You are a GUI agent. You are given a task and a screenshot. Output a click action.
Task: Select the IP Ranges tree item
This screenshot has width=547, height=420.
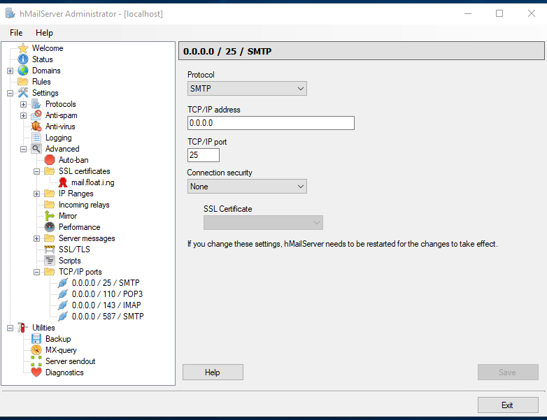click(x=76, y=194)
